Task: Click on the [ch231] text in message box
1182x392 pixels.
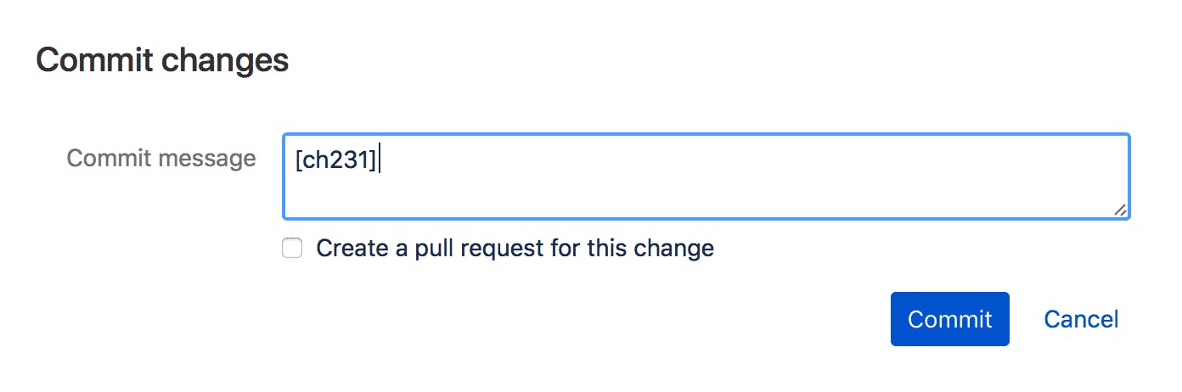Action: (x=335, y=160)
